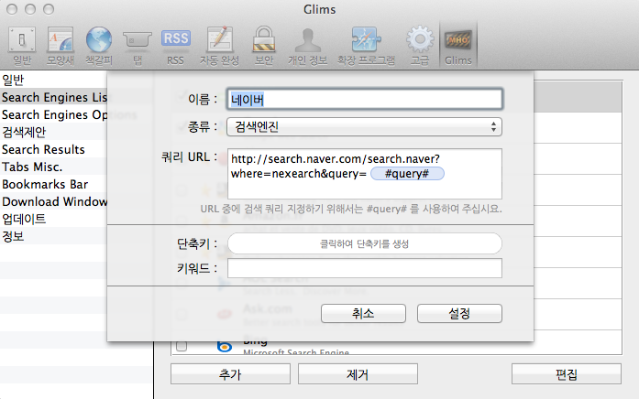Select 정보 in the sidebar

[53, 236]
